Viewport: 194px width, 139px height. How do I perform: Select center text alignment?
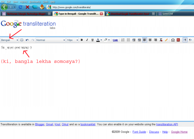[x=150, y=40]
